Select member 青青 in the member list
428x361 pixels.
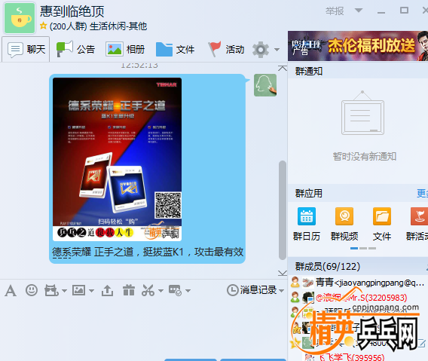(x=358, y=283)
